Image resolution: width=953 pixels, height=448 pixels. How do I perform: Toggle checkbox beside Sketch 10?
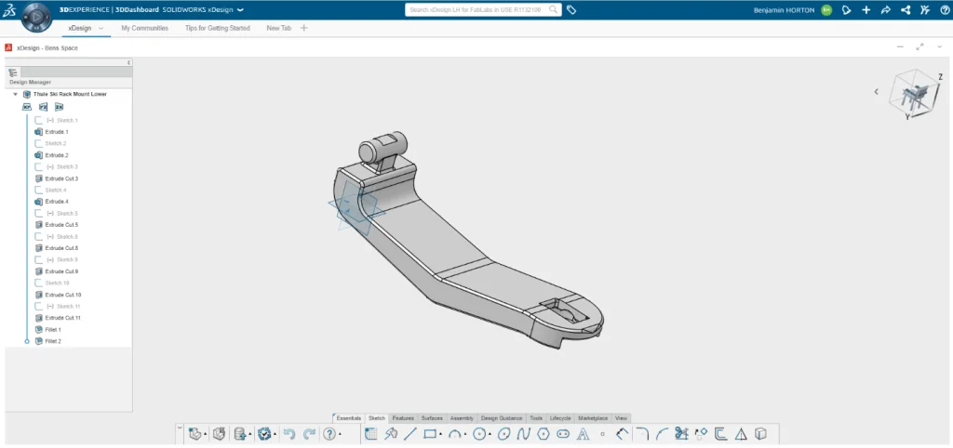[x=39, y=283]
